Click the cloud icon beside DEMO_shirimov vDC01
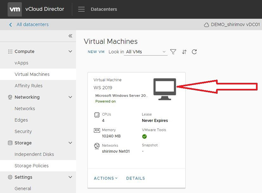The height and width of the screenshot is (193, 262). pos(206,25)
